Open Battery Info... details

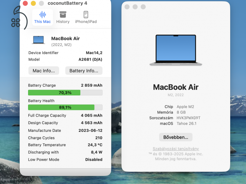click(x=84, y=71)
